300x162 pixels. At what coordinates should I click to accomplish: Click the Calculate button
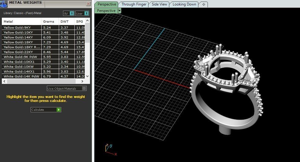point(46,110)
